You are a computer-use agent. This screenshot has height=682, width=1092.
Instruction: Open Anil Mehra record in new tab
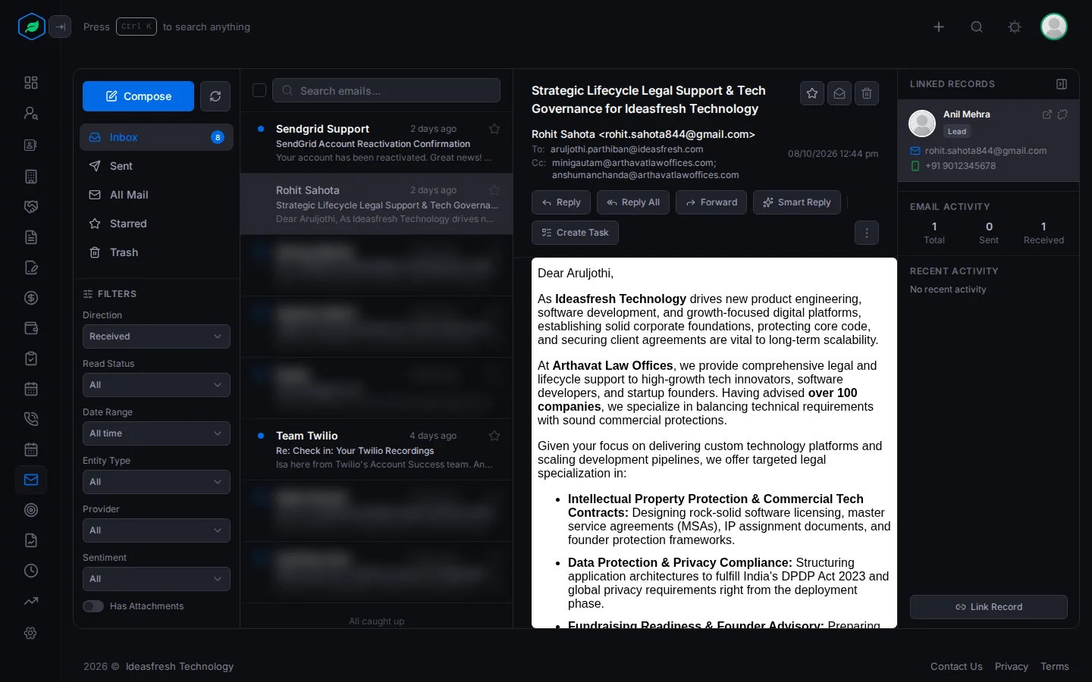[x=1047, y=114]
